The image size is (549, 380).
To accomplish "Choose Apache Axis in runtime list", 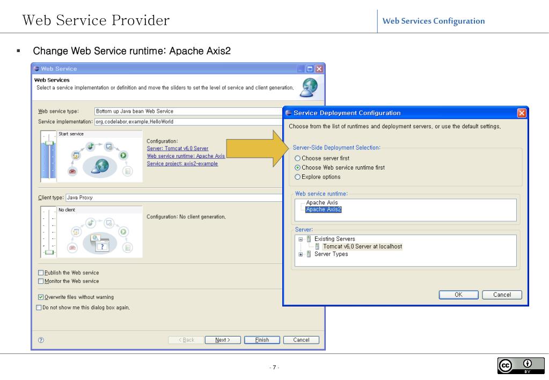I will tap(322, 202).
